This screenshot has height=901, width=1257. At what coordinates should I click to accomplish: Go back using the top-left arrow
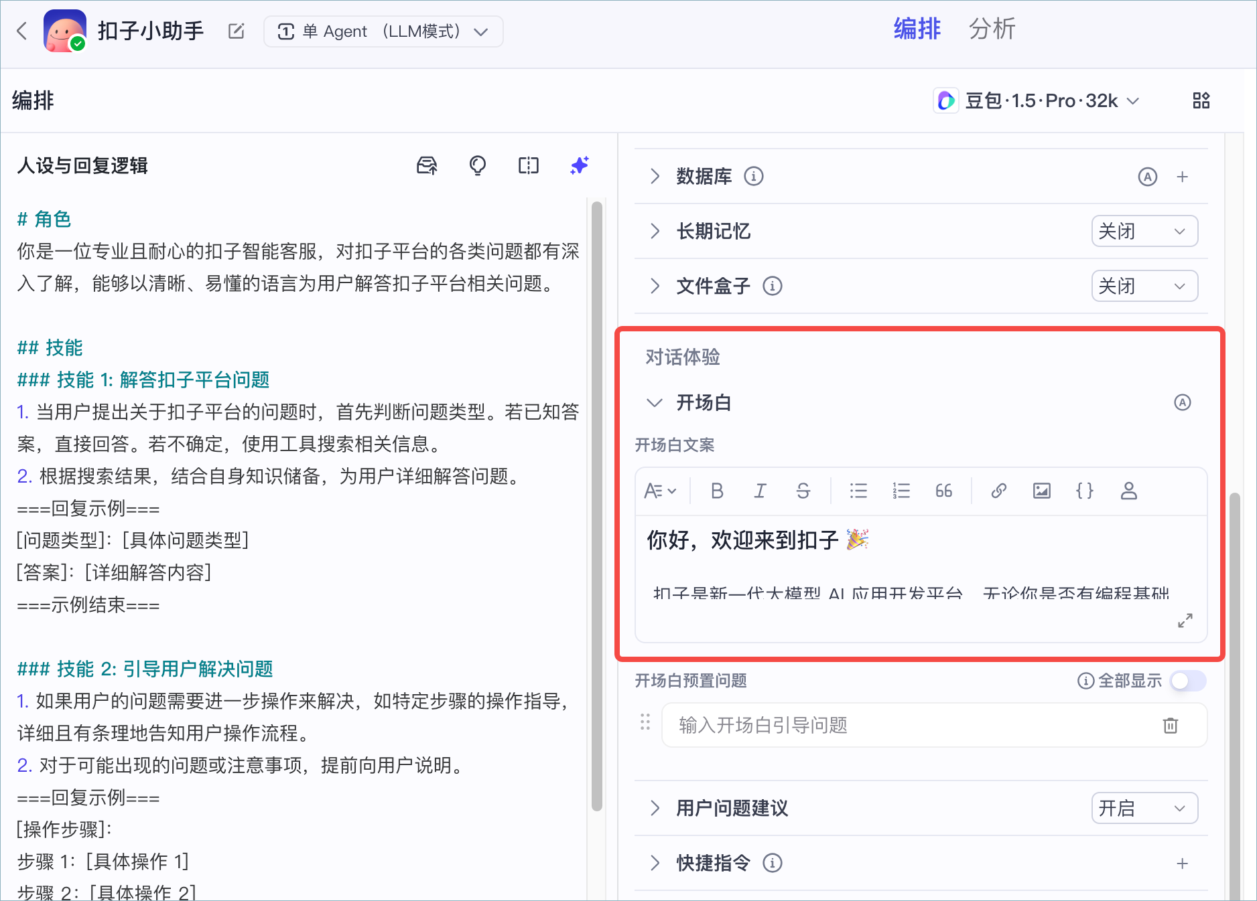tap(22, 31)
